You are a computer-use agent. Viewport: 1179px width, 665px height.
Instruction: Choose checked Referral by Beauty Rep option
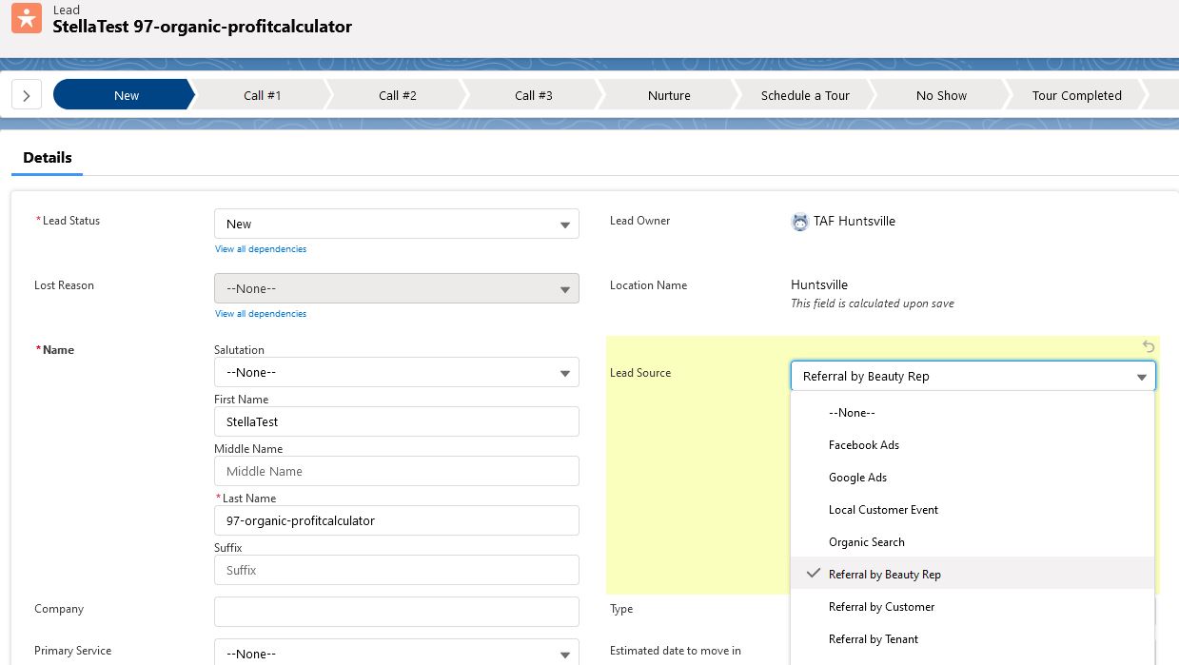coord(973,575)
